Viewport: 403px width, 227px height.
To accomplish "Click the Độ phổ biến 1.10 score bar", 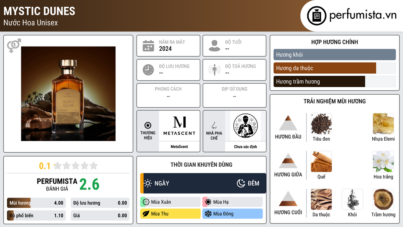I will [37, 216].
